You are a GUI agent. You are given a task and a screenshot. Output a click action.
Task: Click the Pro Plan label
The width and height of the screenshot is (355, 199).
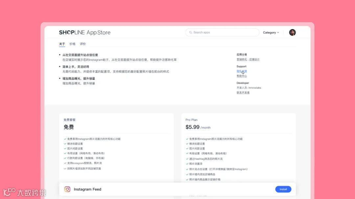(192, 120)
